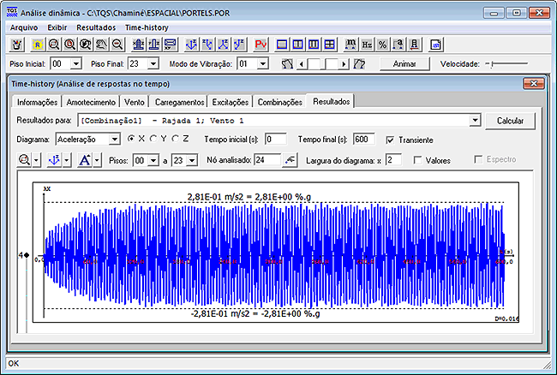Switch to single window layout icon
This screenshot has width=557, height=375.
click(x=282, y=45)
